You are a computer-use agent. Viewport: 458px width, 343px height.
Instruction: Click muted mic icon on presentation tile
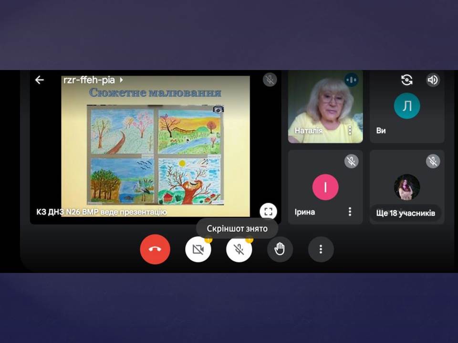pos(270,80)
